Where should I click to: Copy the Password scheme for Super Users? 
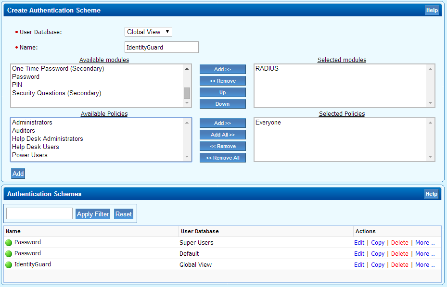(378, 243)
